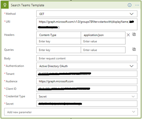Click the URI field with graph URL
Screen dimensions: 142x119
[x=87, y=24]
